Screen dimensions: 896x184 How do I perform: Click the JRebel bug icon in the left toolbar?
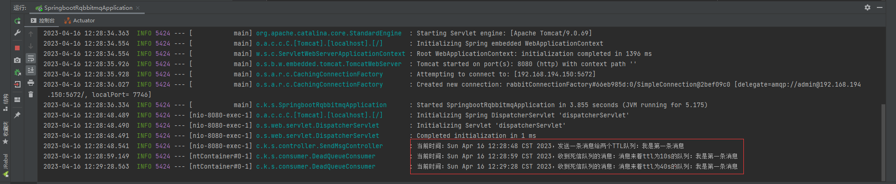click(17, 72)
